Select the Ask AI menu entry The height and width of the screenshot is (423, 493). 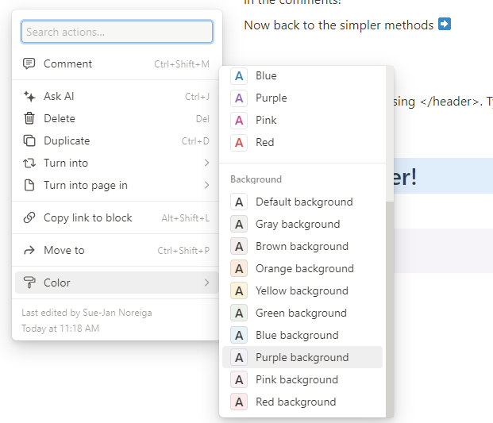click(117, 97)
